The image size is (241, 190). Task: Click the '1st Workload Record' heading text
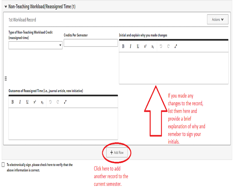pyautogui.click(x=22, y=20)
